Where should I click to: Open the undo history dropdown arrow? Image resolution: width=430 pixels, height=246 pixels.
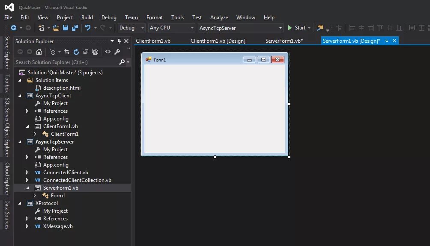[95, 28]
